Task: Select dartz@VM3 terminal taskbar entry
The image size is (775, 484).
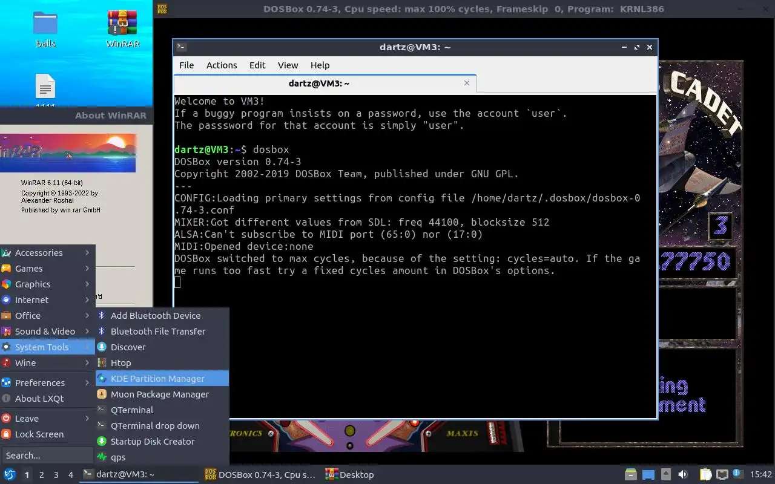Action: (x=139, y=475)
